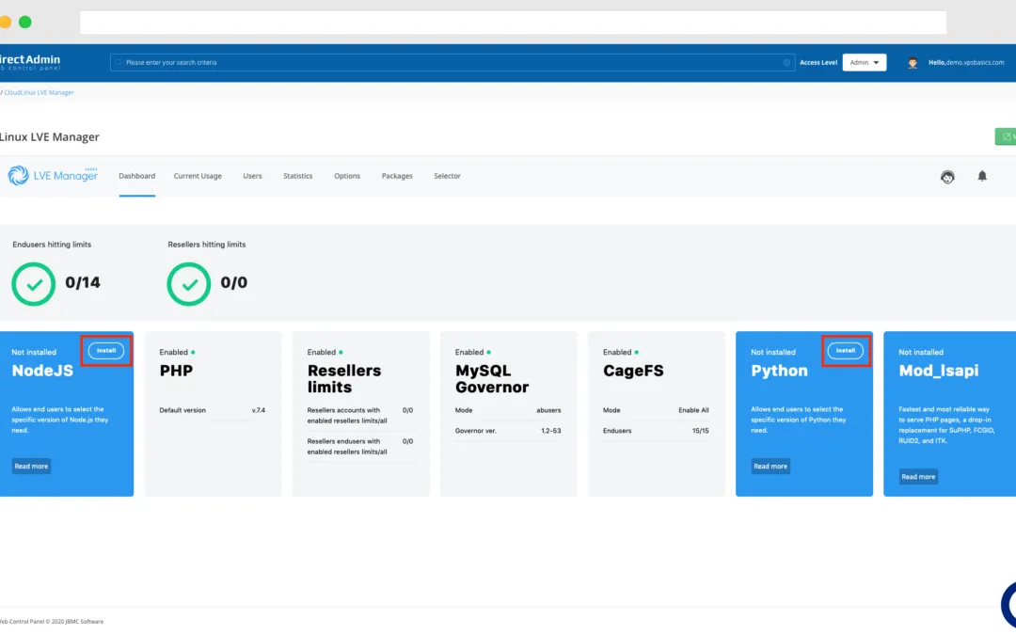Click the notification bell icon
Viewport: 1016px width, 635px height.
tap(982, 176)
